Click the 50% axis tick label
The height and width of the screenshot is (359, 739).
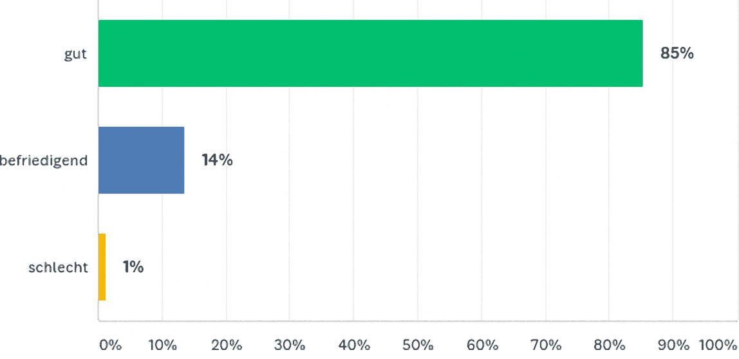click(x=418, y=345)
